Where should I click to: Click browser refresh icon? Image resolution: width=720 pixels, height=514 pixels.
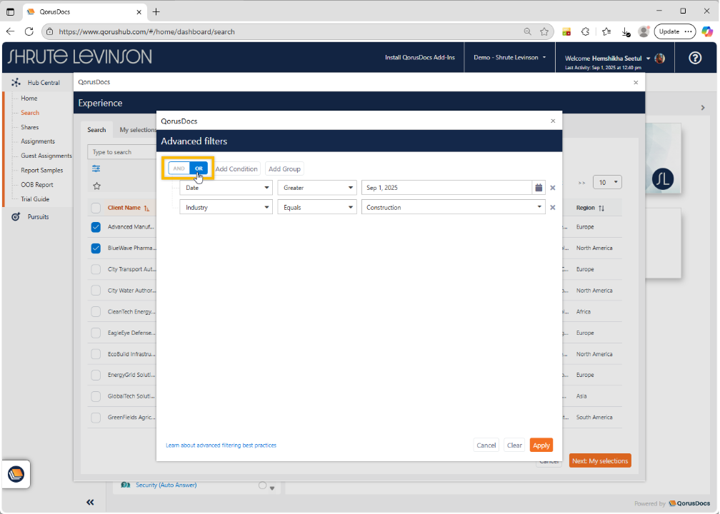[x=29, y=31]
